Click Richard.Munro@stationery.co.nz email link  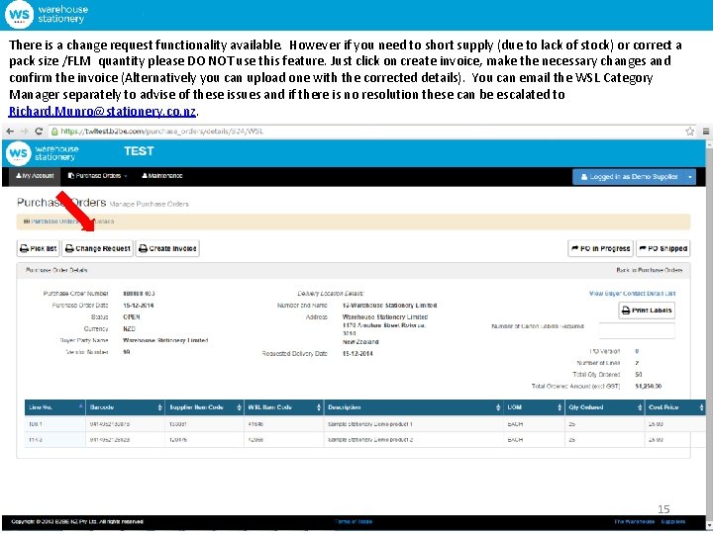(x=102, y=111)
